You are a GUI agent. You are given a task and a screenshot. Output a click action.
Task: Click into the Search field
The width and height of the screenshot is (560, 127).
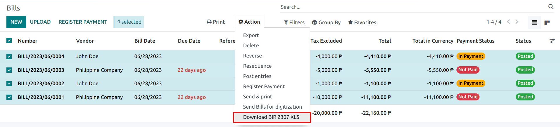[408, 7]
